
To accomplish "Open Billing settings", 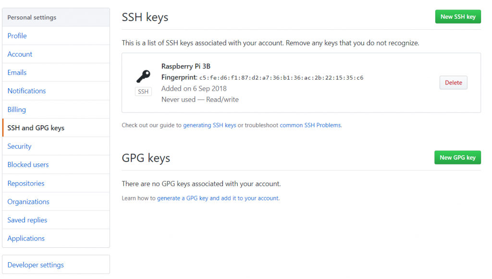I will point(17,109).
